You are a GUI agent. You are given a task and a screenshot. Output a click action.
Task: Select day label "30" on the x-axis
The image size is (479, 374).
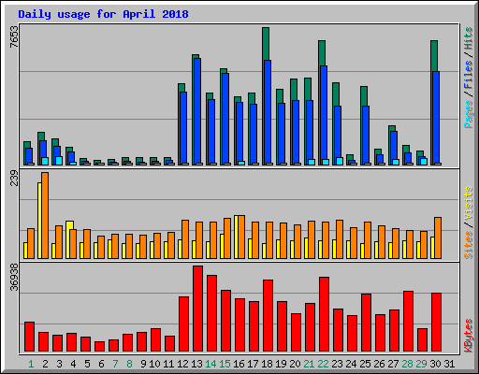pos(435,364)
